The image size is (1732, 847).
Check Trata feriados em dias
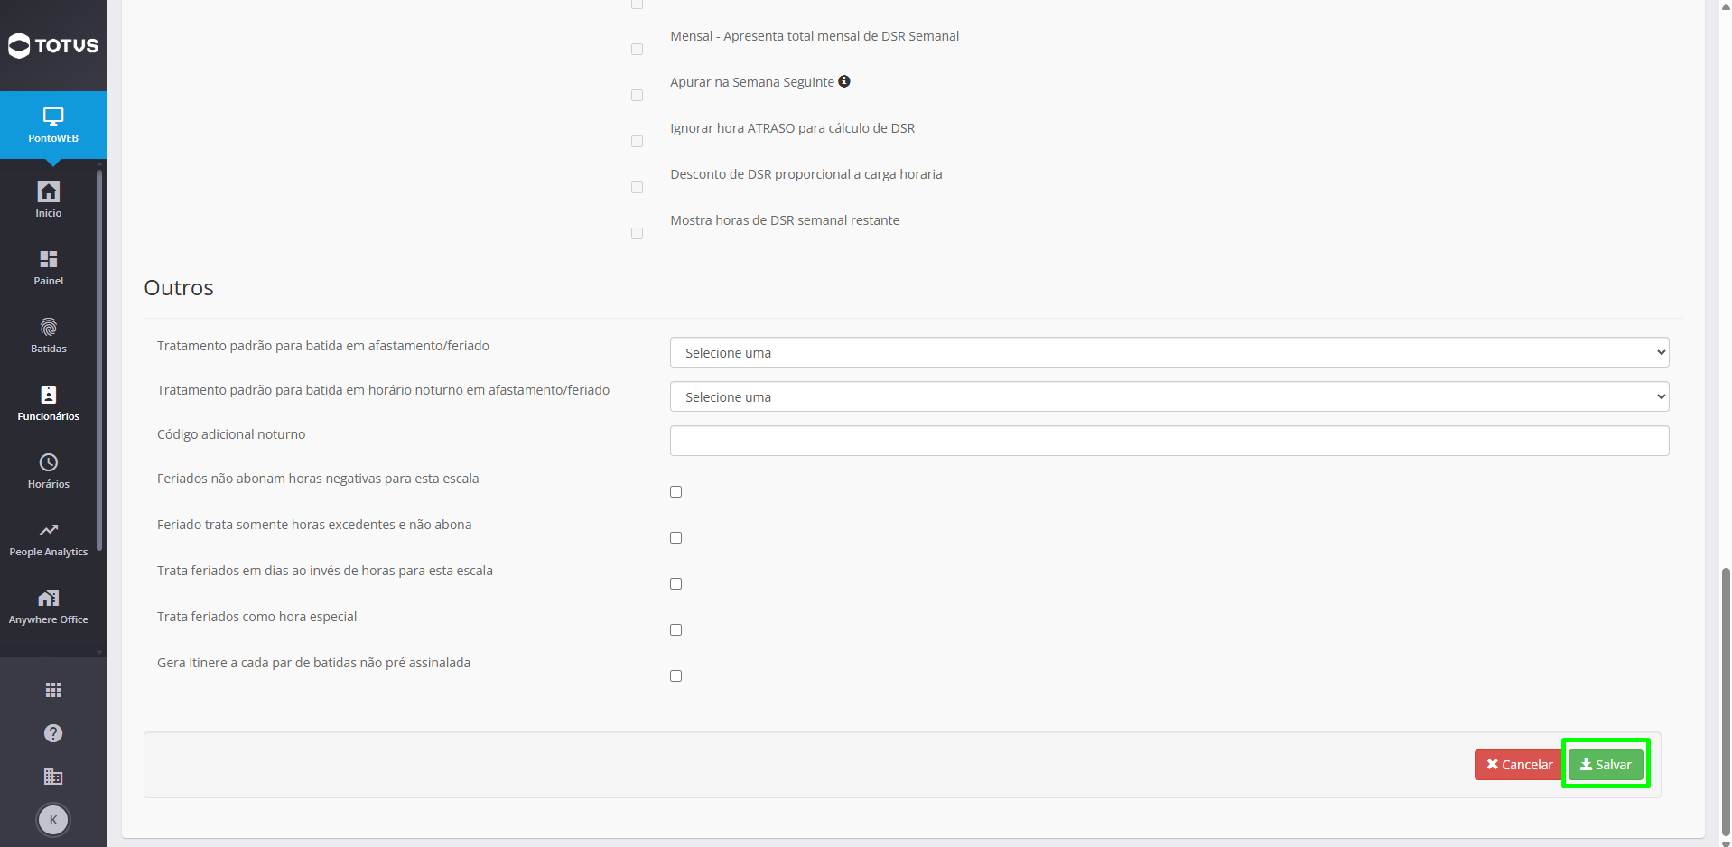[675, 583]
